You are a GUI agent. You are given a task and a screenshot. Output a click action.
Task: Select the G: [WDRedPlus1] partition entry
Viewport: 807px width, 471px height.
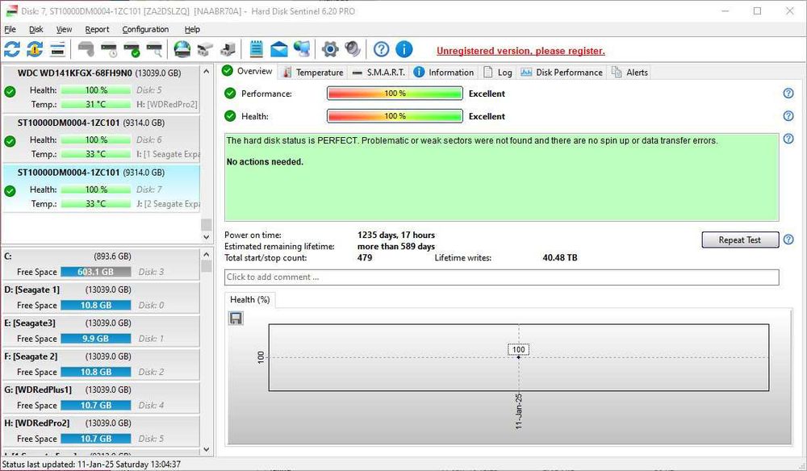[101, 398]
